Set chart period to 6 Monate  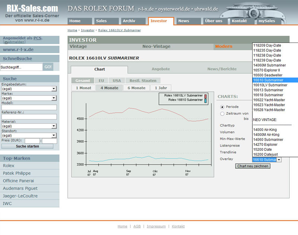[x=136, y=88]
